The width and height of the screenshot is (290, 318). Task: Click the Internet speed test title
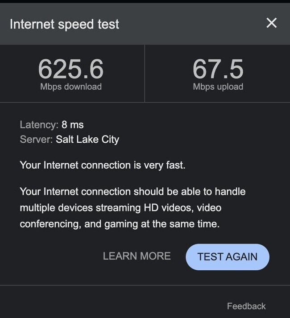click(x=64, y=24)
